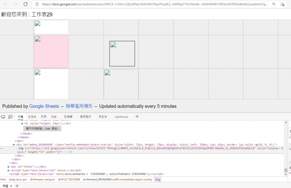Select the 問題 drawer tab
Image resolution: width=291 pixels, height=188 pixels.
5,186
